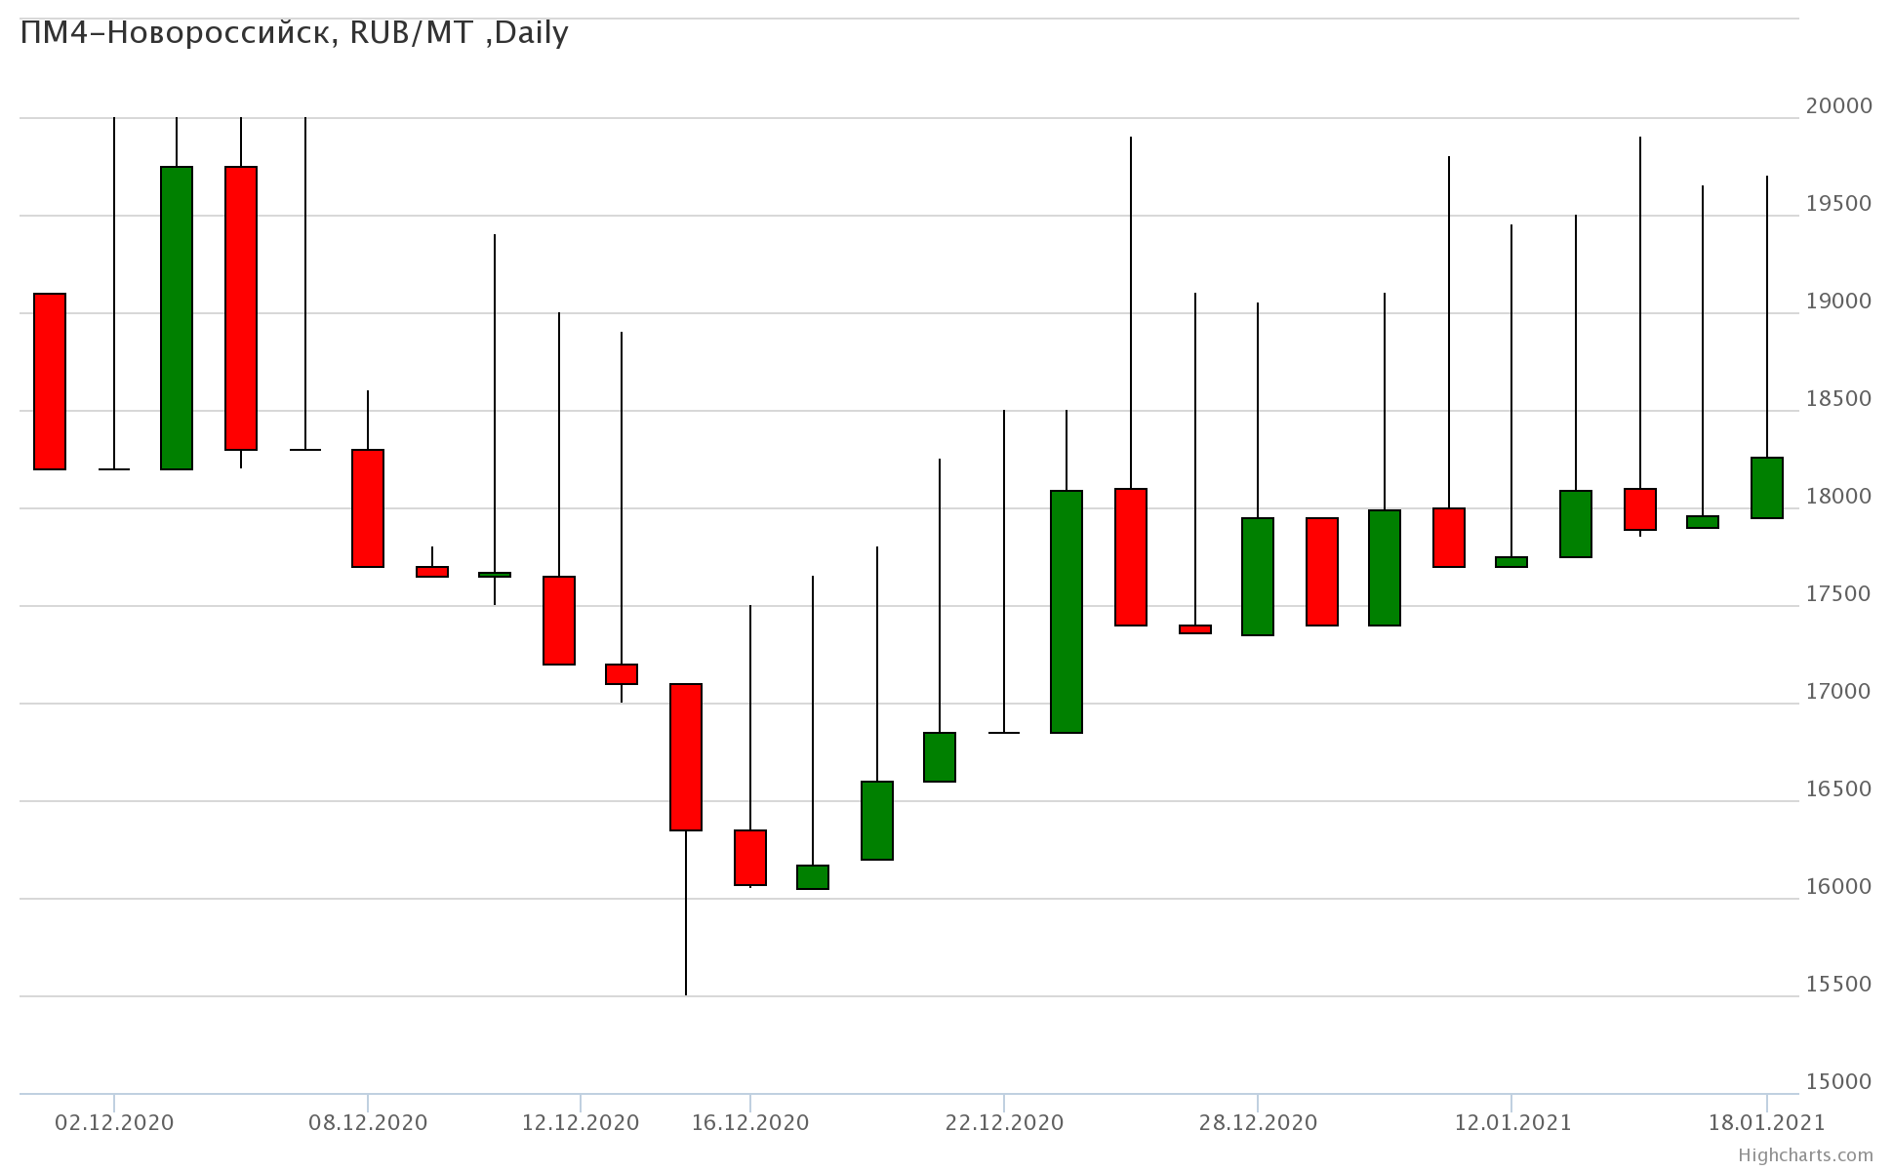
Task: Click the red candle with wick reaching 15500
Action: (x=686, y=757)
